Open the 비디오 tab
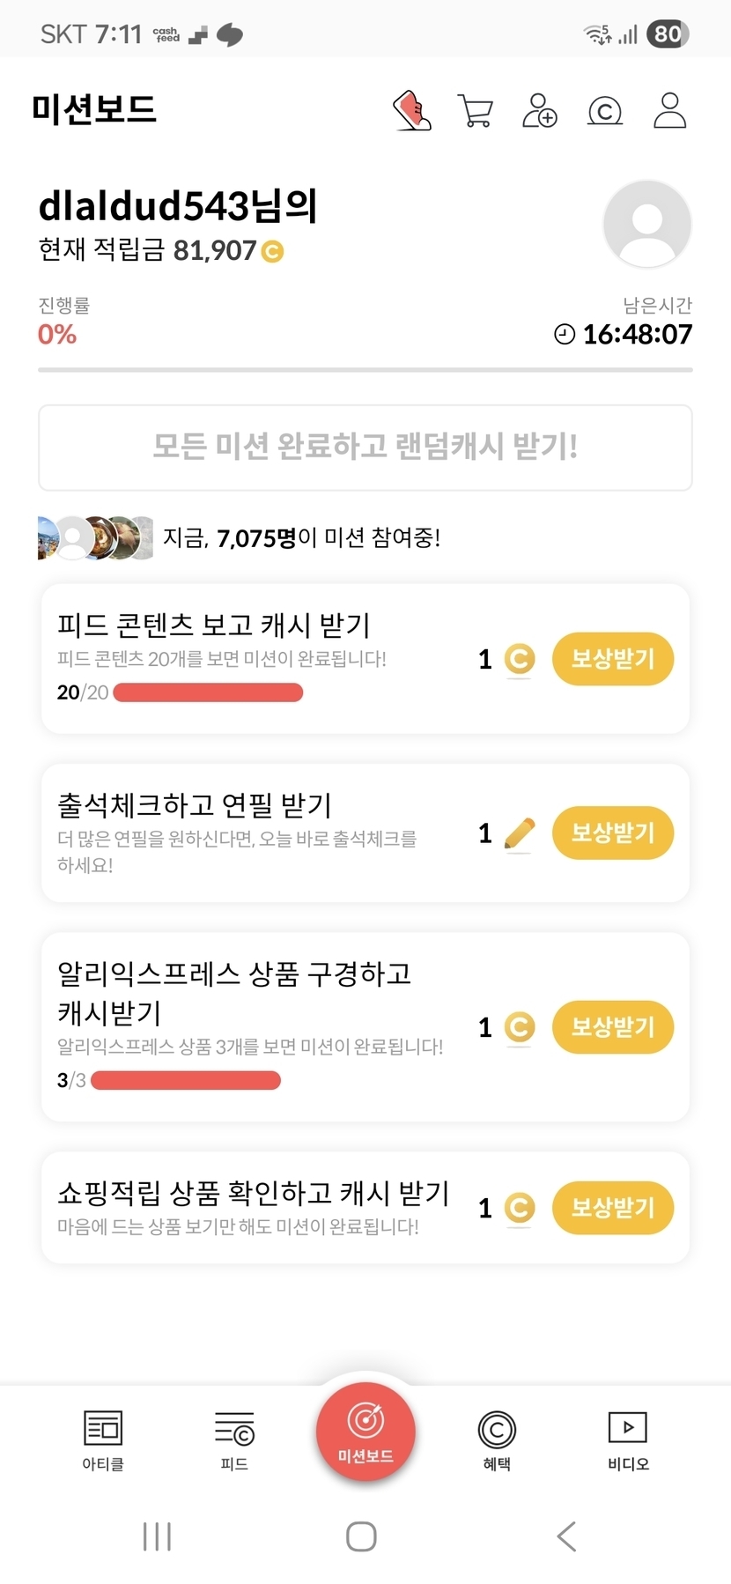 coord(628,1440)
